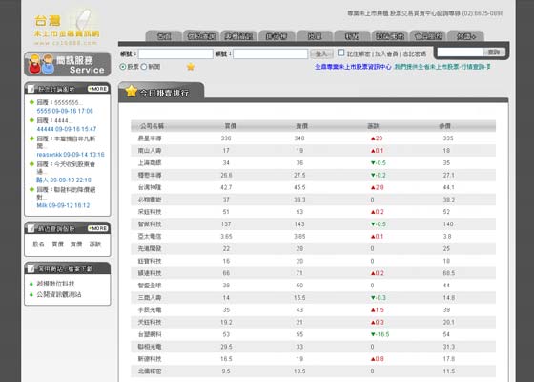Click the yellow star icon beside the 新聞 radio
The image size is (534, 382).
coord(191,67)
